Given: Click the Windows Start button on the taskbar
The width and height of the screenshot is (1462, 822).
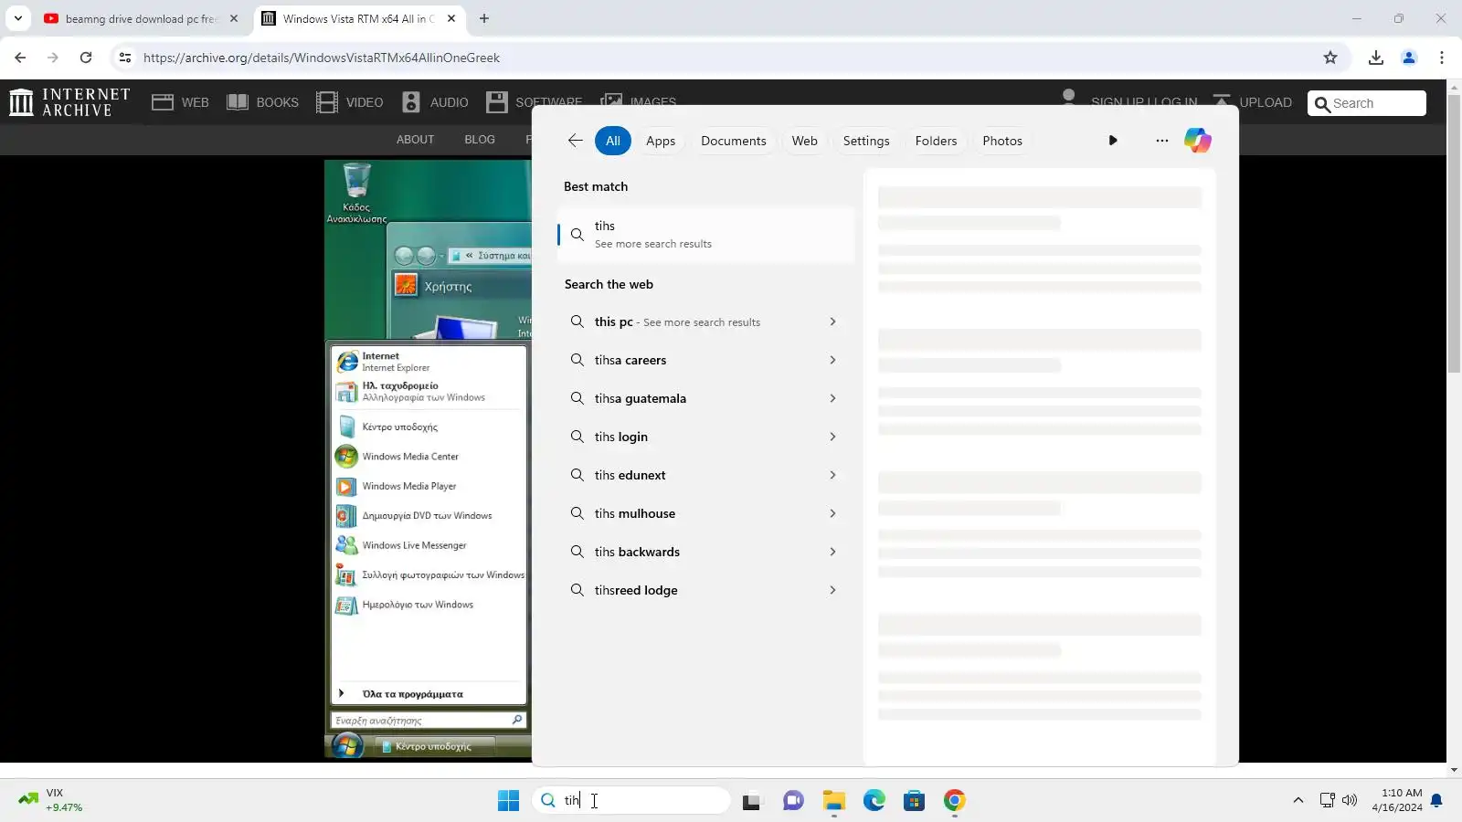Looking at the screenshot, I should click(x=508, y=801).
